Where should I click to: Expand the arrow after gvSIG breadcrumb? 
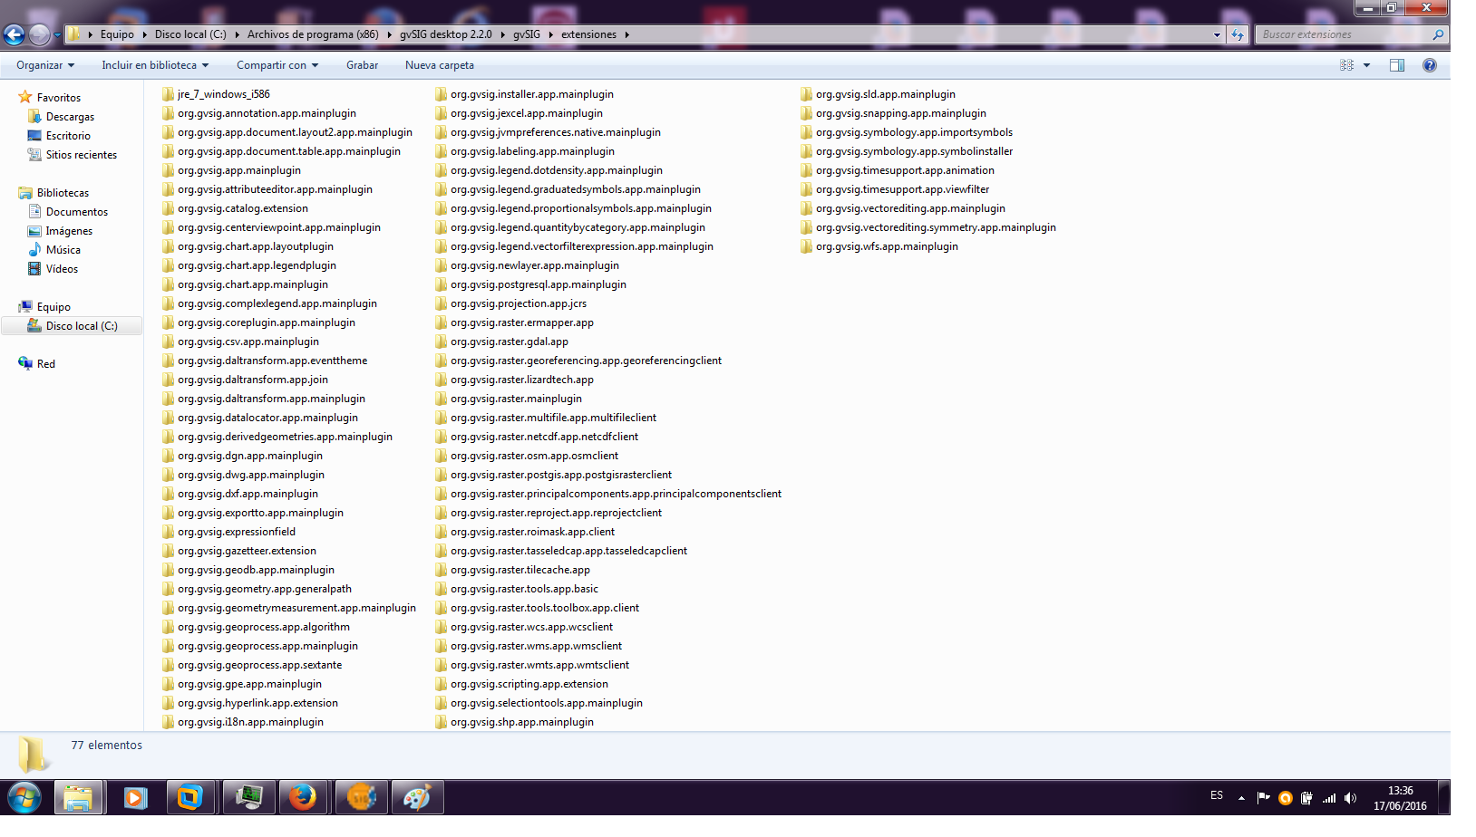coord(550,34)
